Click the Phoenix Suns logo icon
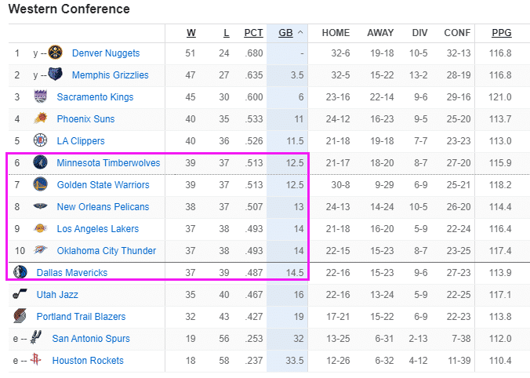The image size is (530, 378). 41,119
